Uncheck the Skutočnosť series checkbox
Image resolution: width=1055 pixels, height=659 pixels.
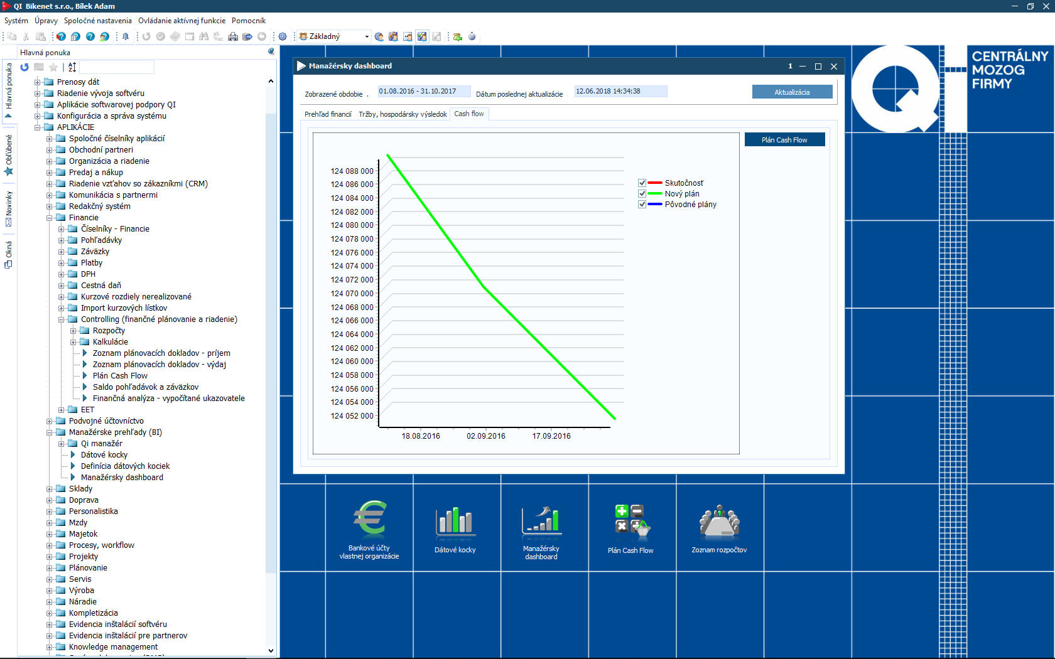pos(642,183)
